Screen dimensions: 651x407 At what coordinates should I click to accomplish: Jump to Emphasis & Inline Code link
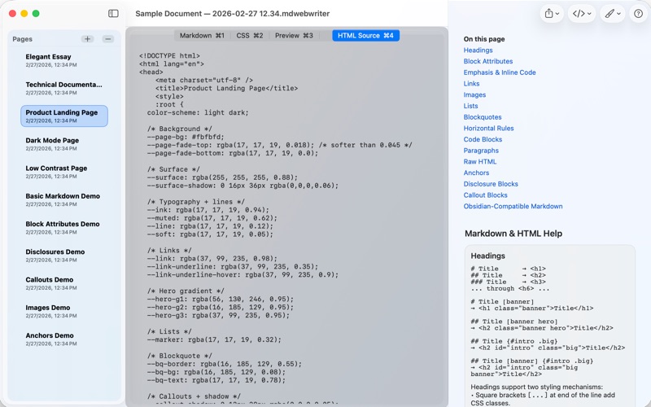[500, 72]
